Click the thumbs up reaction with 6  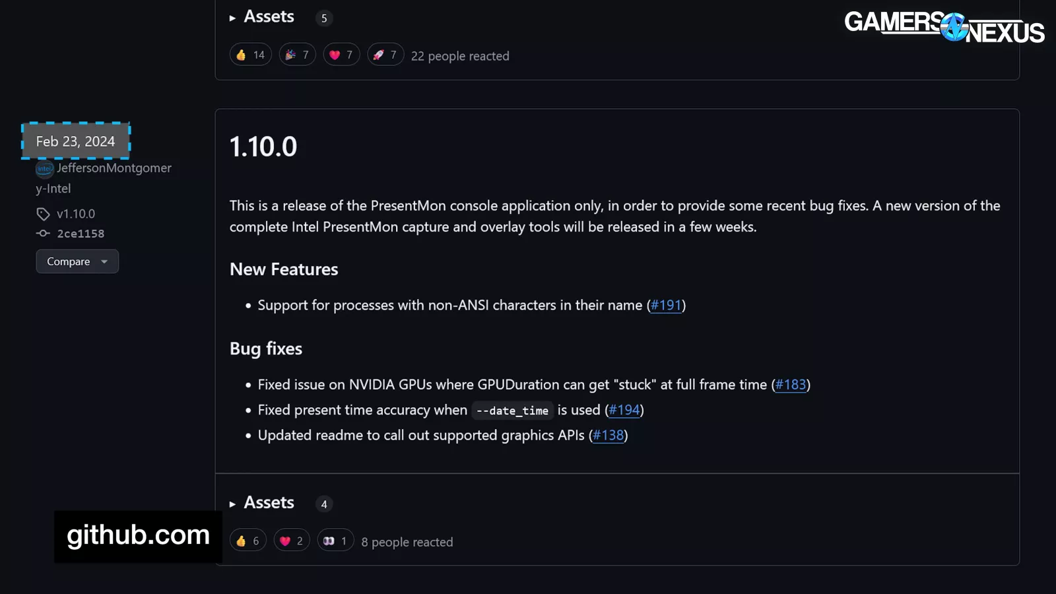(x=247, y=541)
